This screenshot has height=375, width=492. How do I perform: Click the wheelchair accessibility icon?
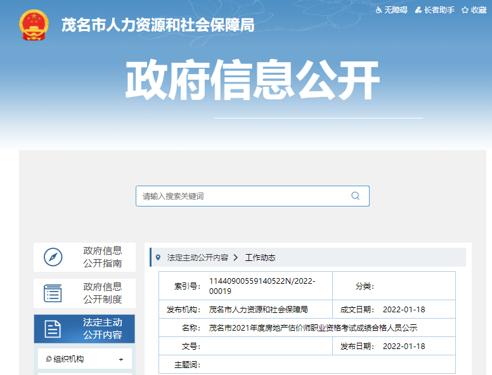click(x=379, y=10)
